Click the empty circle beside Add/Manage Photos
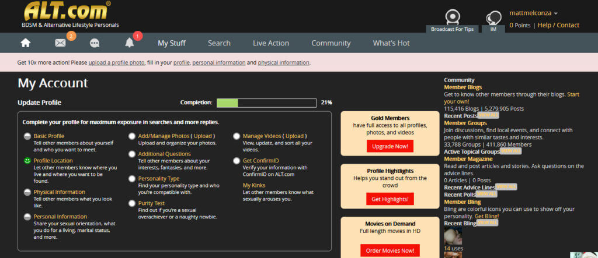The height and width of the screenshot is (258, 598). 132,136
